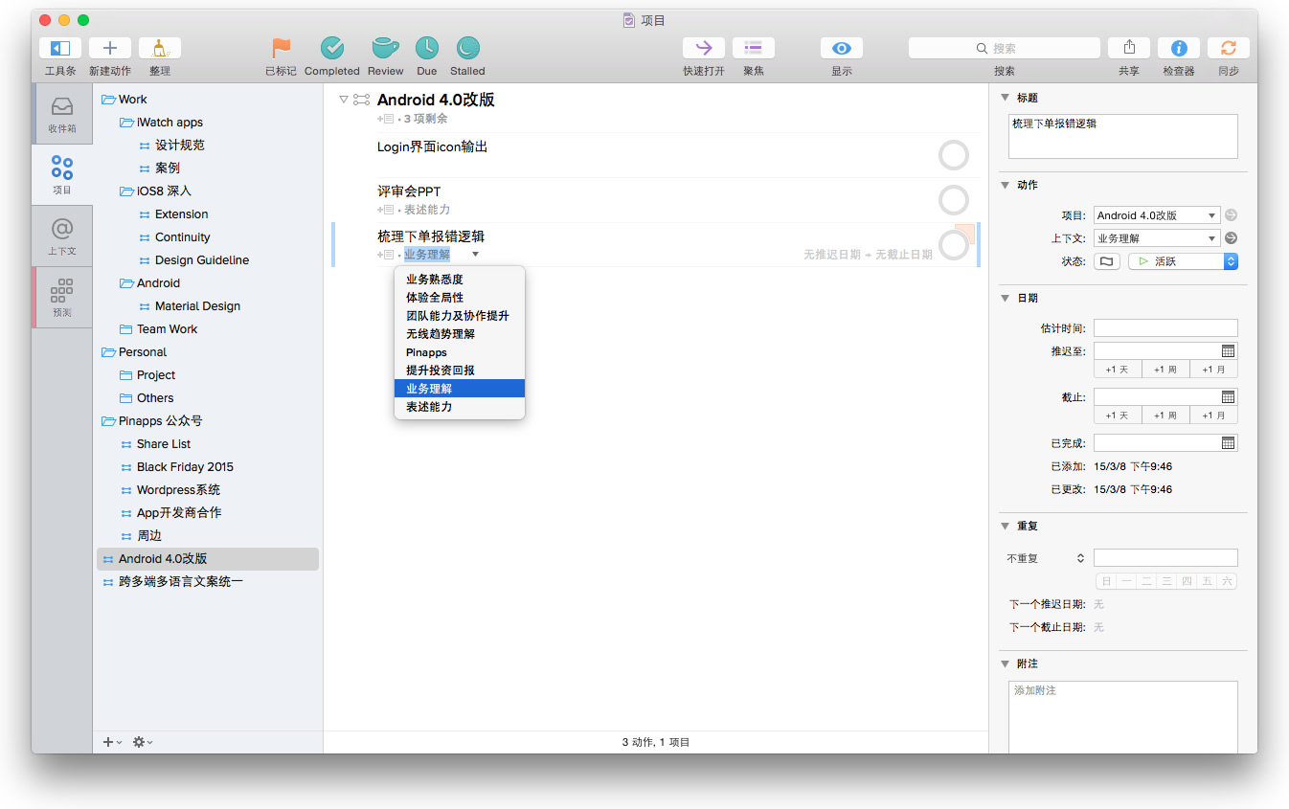Choose 体验全局性 from context menu
Viewport: 1289px width, 809px height.
pos(460,298)
